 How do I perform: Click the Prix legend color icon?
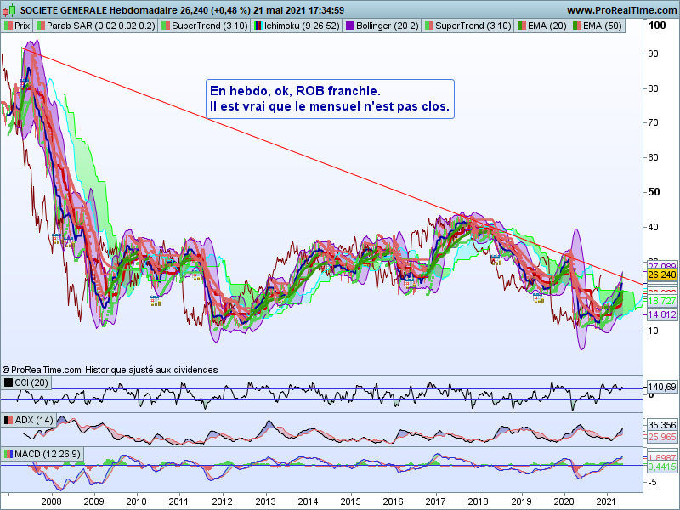pyautogui.click(x=8, y=26)
